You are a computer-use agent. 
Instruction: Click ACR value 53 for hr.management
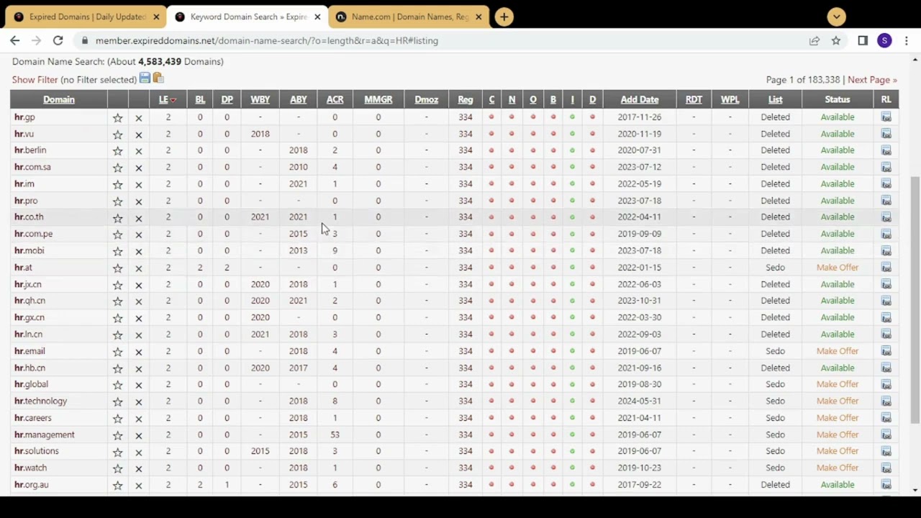(335, 435)
